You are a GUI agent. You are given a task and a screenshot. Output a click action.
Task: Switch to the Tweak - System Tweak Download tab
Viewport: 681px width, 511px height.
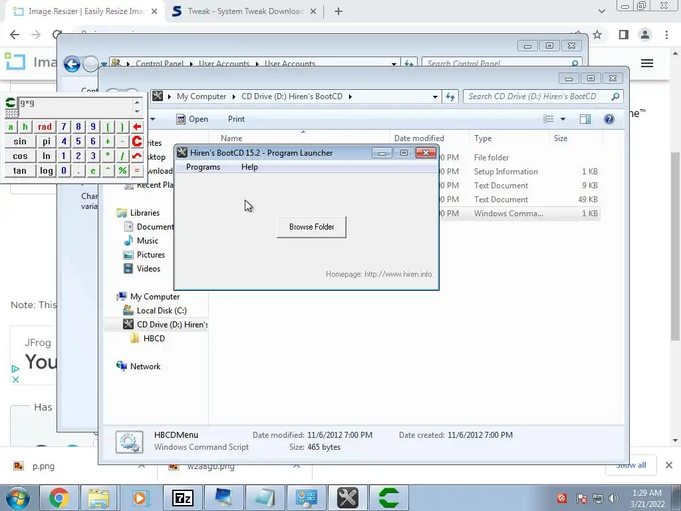(x=245, y=11)
